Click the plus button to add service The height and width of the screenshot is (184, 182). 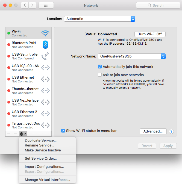(x=9, y=134)
